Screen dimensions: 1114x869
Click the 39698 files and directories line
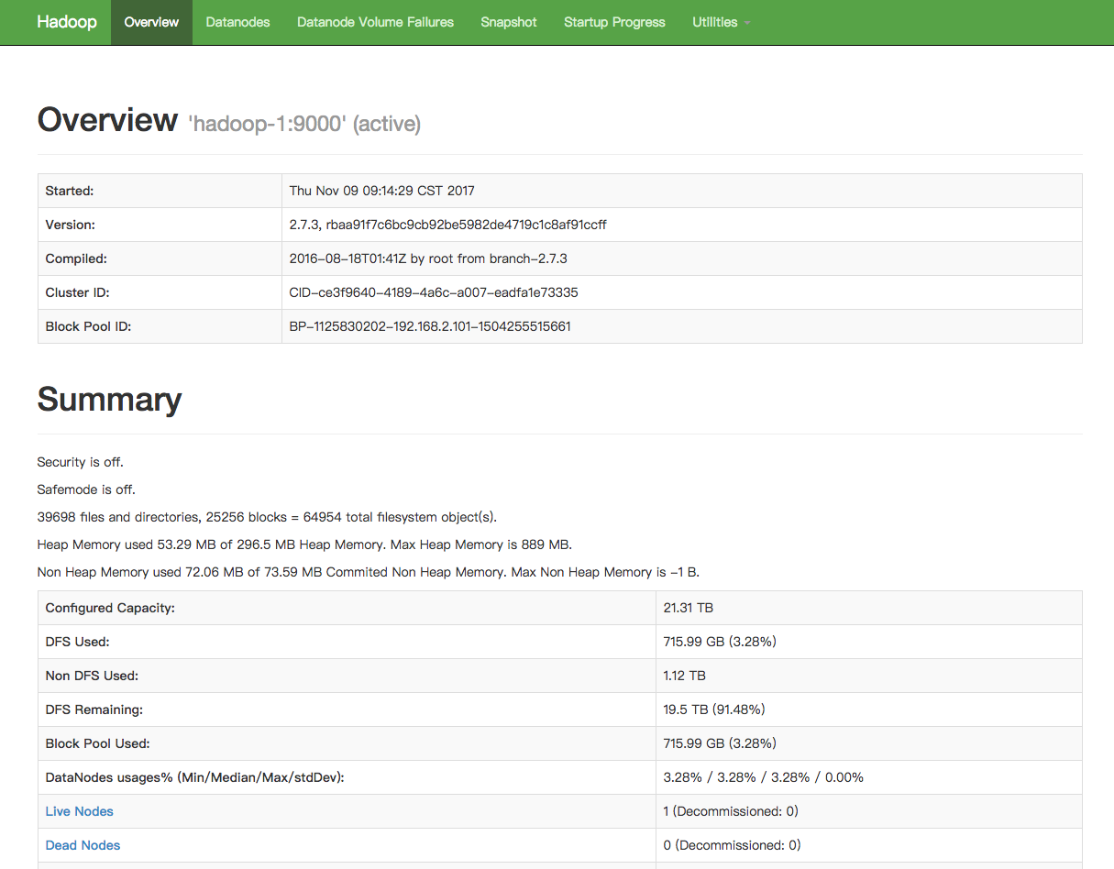[x=267, y=517]
